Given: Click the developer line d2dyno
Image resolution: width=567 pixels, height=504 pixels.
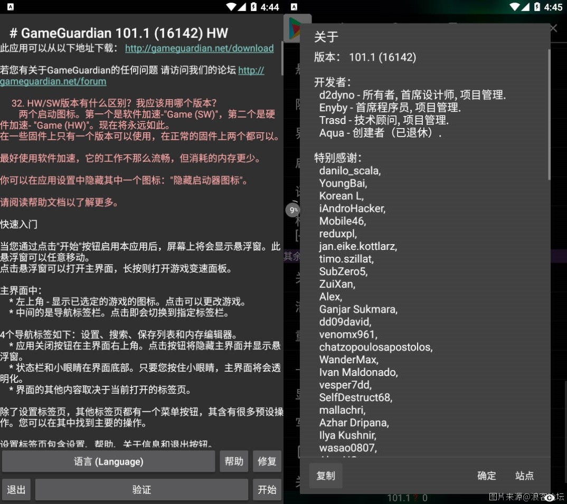Looking at the screenshot, I should point(412,95).
